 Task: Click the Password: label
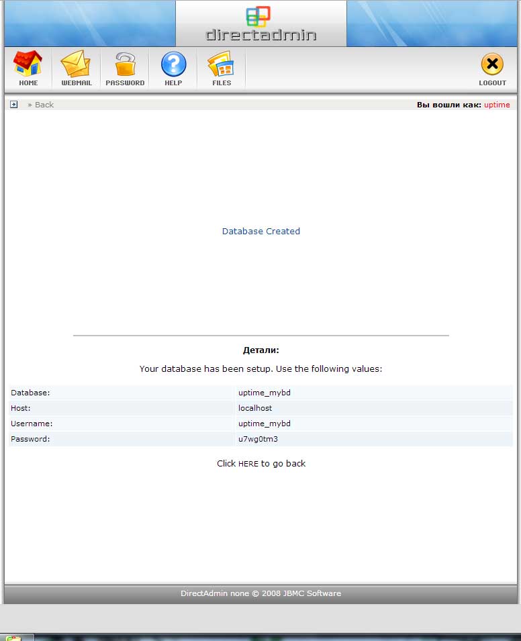30,439
